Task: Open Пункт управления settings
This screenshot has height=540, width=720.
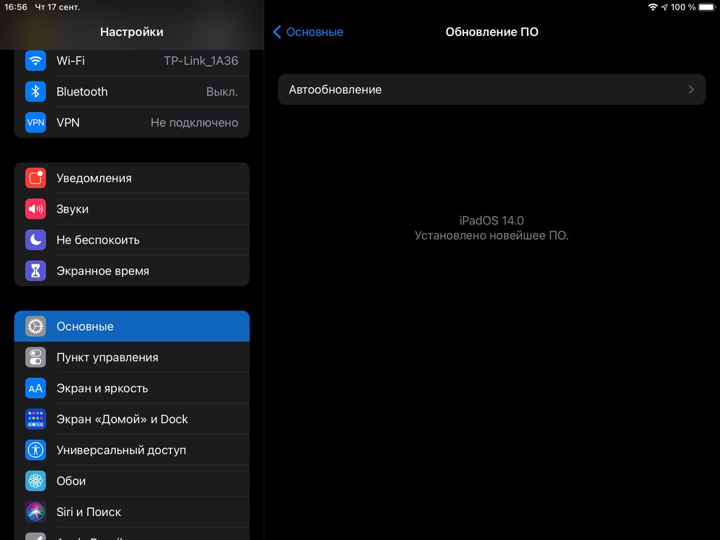Action: pyautogui.click(x=132, y=357)
